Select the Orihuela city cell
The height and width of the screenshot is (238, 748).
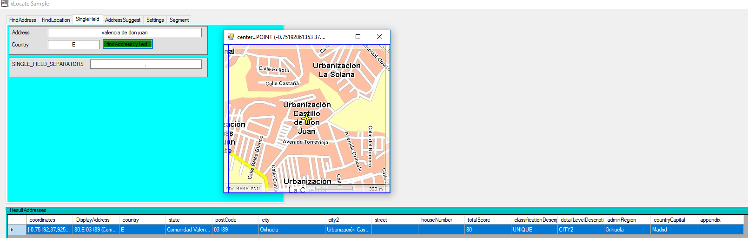[291, 230]
